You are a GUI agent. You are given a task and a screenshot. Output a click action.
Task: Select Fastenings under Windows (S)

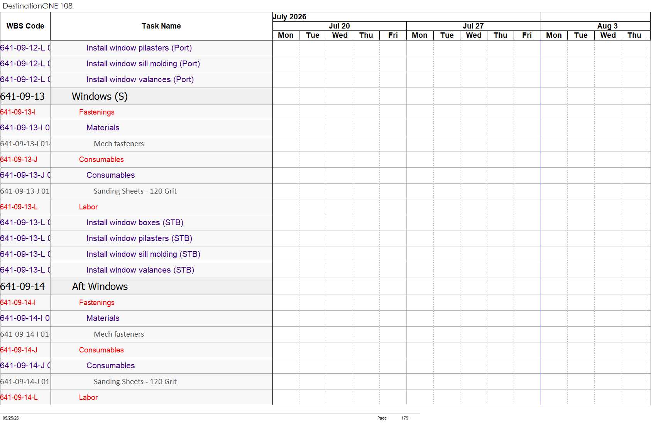[x=97, y=112]
